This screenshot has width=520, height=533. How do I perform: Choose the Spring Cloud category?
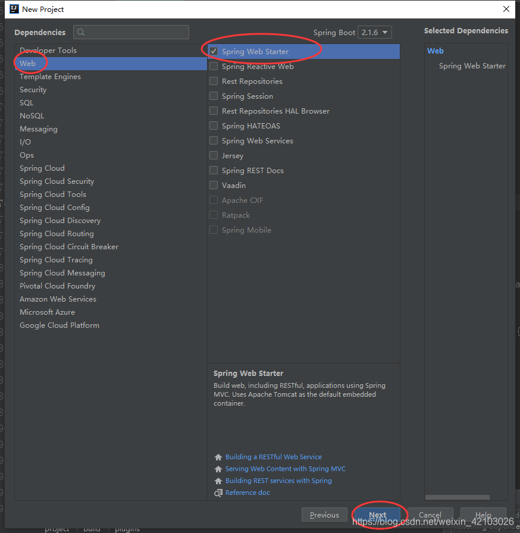(x=111, y=168)
